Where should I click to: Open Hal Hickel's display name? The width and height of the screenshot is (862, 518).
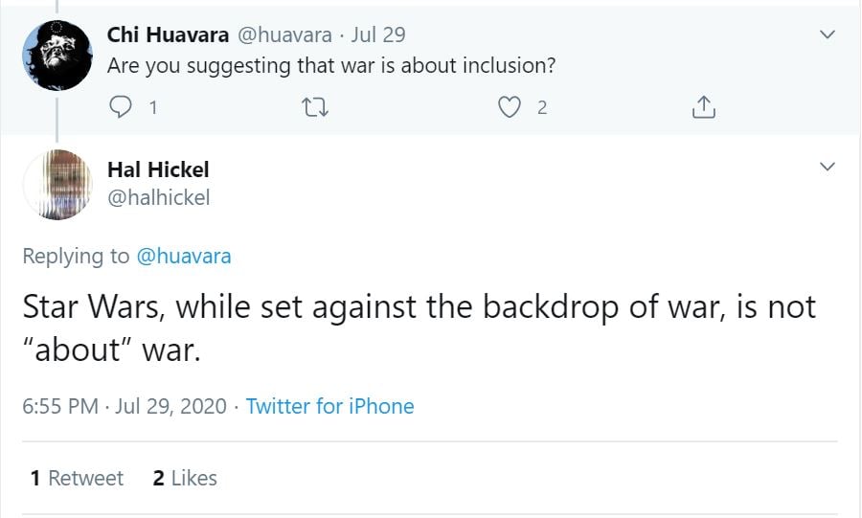click(x=158, y=169)
